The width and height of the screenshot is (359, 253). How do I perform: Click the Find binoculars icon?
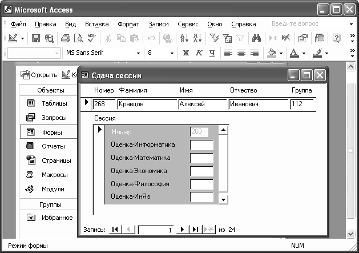[256, 38]
